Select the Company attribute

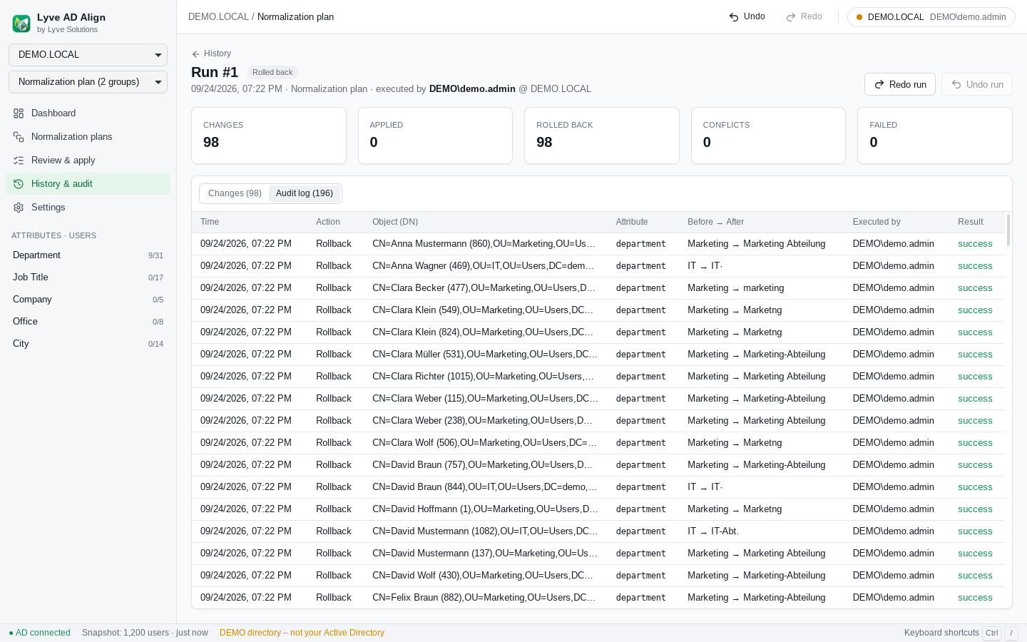pos(88,300)
